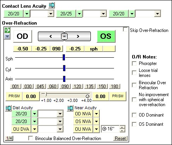The image size is (172, 145).
Task: Click OS sph cylinder field
Action: tap(94, 49)
